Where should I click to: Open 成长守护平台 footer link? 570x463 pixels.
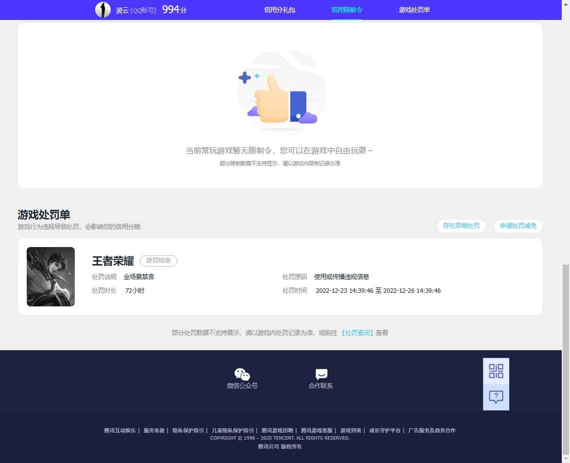[x=385, y=430]
